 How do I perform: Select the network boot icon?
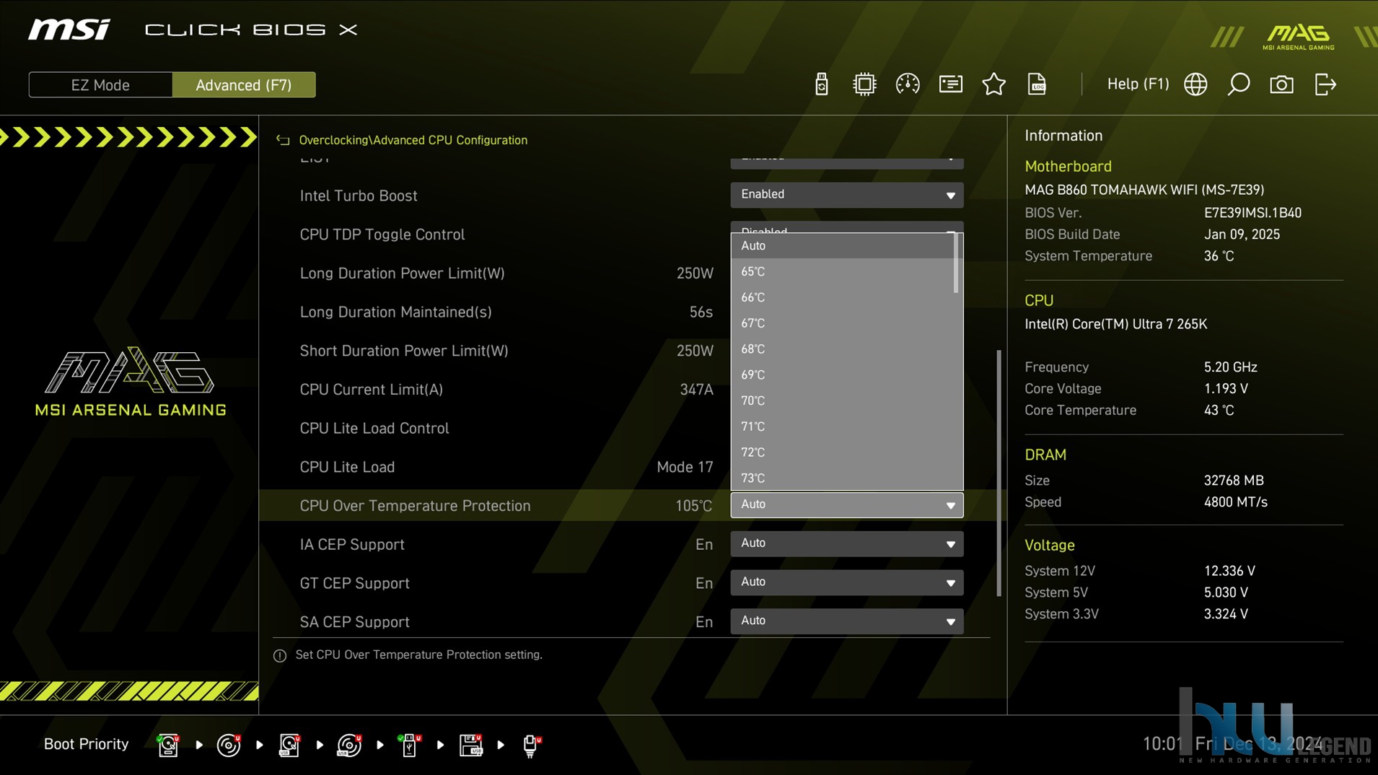point(532,745)
